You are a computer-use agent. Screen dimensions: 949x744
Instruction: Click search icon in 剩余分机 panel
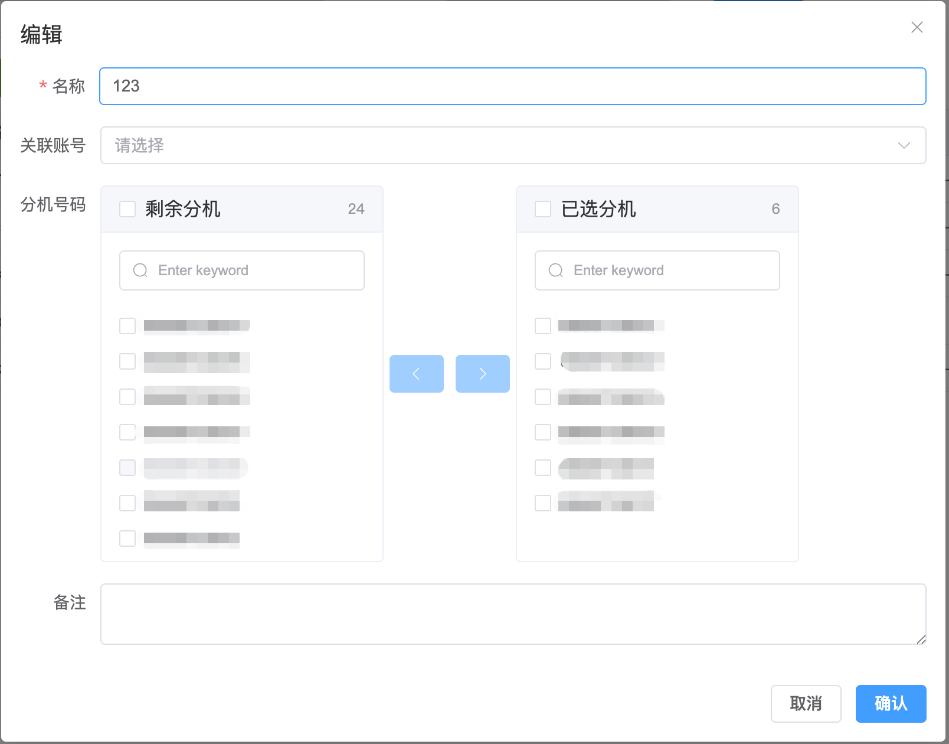click(140, 270)
